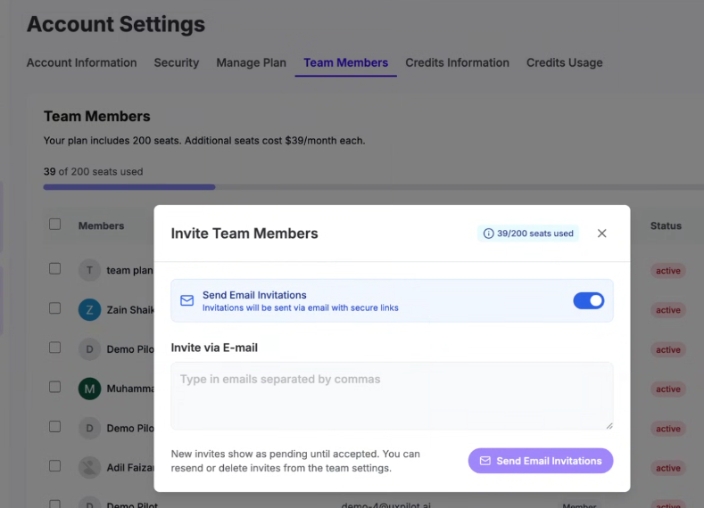Click Adil Faizan's profile photo avatar
The height and width of the screenshot is (508, 704).
tap(89, 467)
